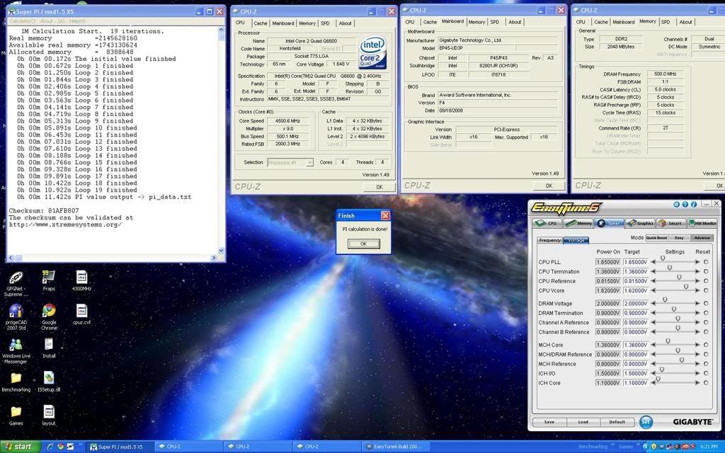Switch to the Cache tab in first CPU-Z window
Viewport: 725px width, 453px height.
pos(261,23)
